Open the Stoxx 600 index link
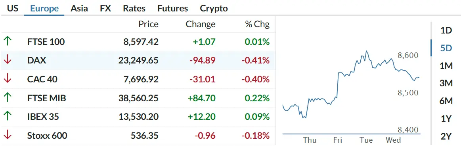The width and height of the screenshot is (461, 149). tap(47, 136)
